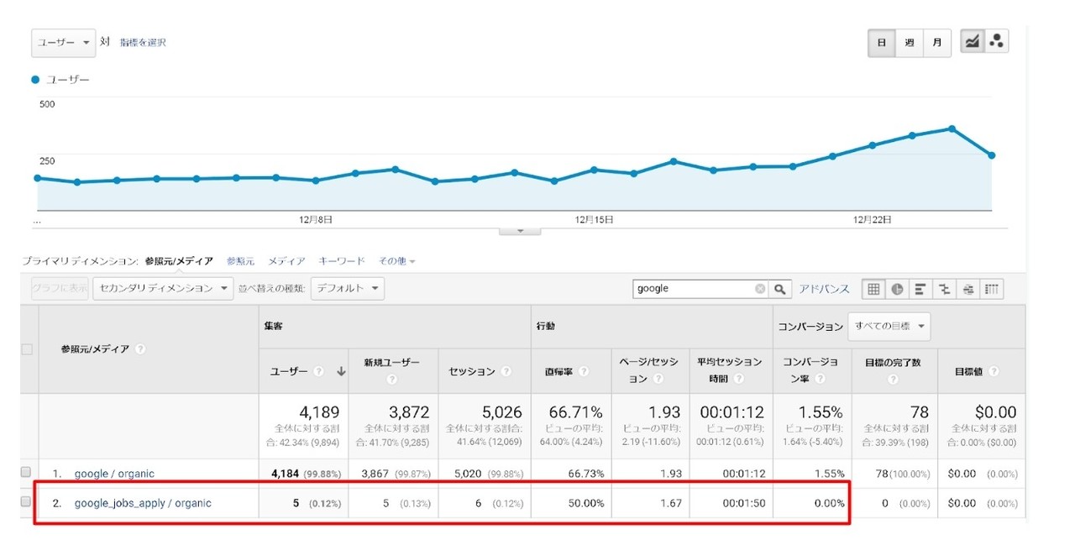The height and width of the screenshot is (545, 1075).
Task: Open the デフォルト sort type dropdown
Action: point(347,288)
